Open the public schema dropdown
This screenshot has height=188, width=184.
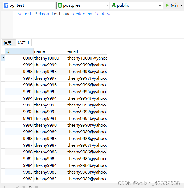(136, 5)
